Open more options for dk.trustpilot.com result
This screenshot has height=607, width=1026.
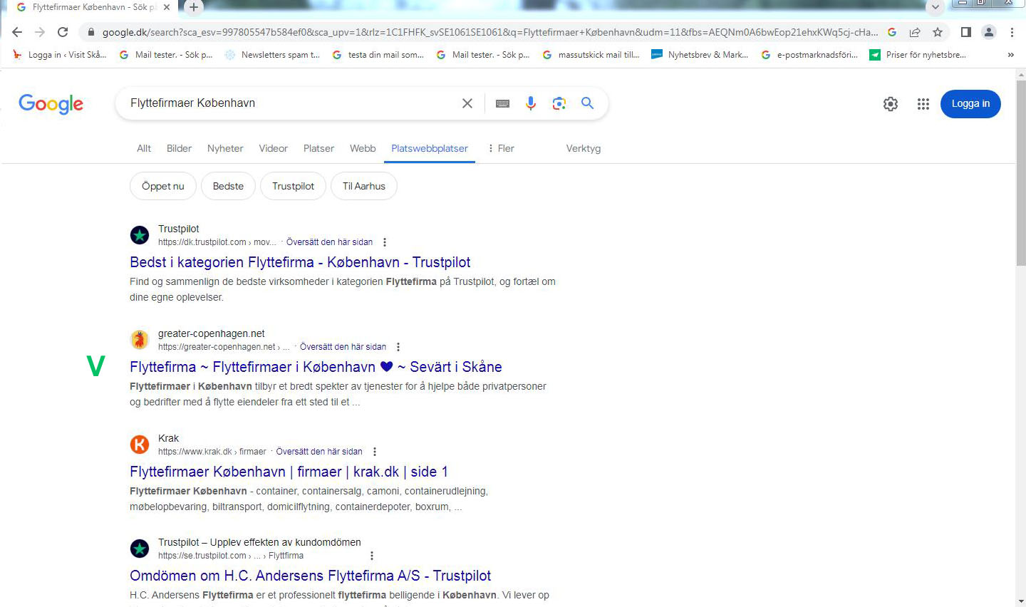point(385,242)
